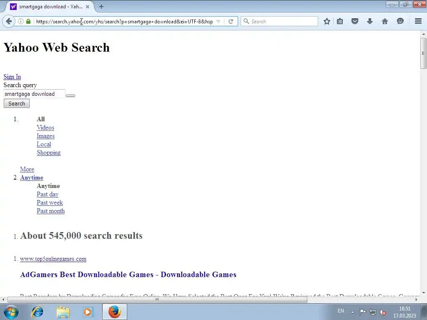
Task: Click the bold All category label
Action: click(40, 119)
